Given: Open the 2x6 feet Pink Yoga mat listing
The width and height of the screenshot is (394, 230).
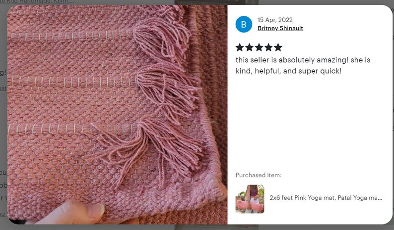Looking at the screenshot, I should click(326, 198).
